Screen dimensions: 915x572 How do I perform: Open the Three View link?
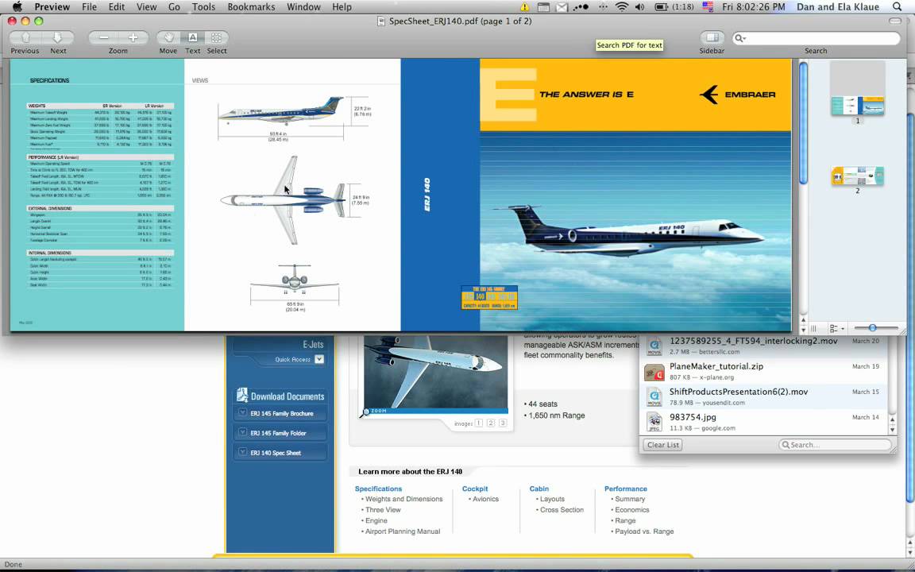(x=383, y=509)
